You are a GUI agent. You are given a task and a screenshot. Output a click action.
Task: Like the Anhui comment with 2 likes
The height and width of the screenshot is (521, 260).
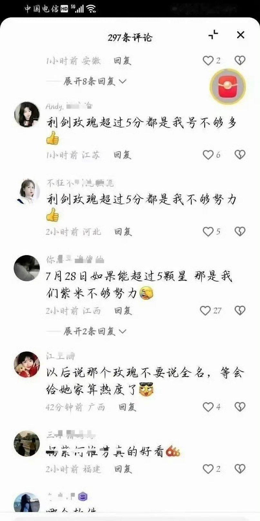(x=208, y=60)
